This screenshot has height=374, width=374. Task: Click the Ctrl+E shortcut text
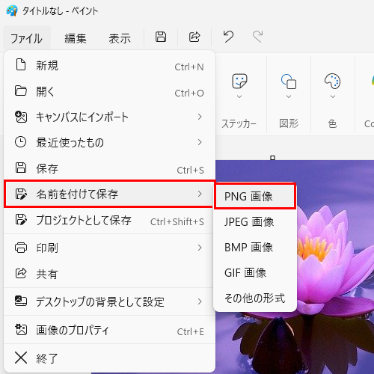pyautogui.click(x=190, y=332)
